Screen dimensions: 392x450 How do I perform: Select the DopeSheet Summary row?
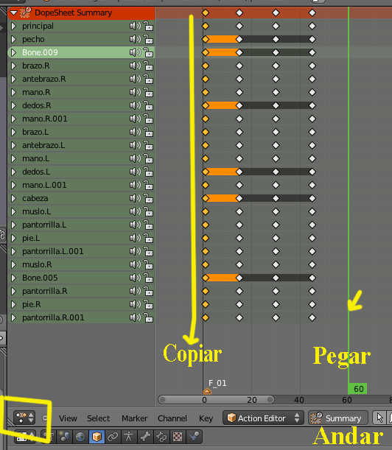[81, 13]
